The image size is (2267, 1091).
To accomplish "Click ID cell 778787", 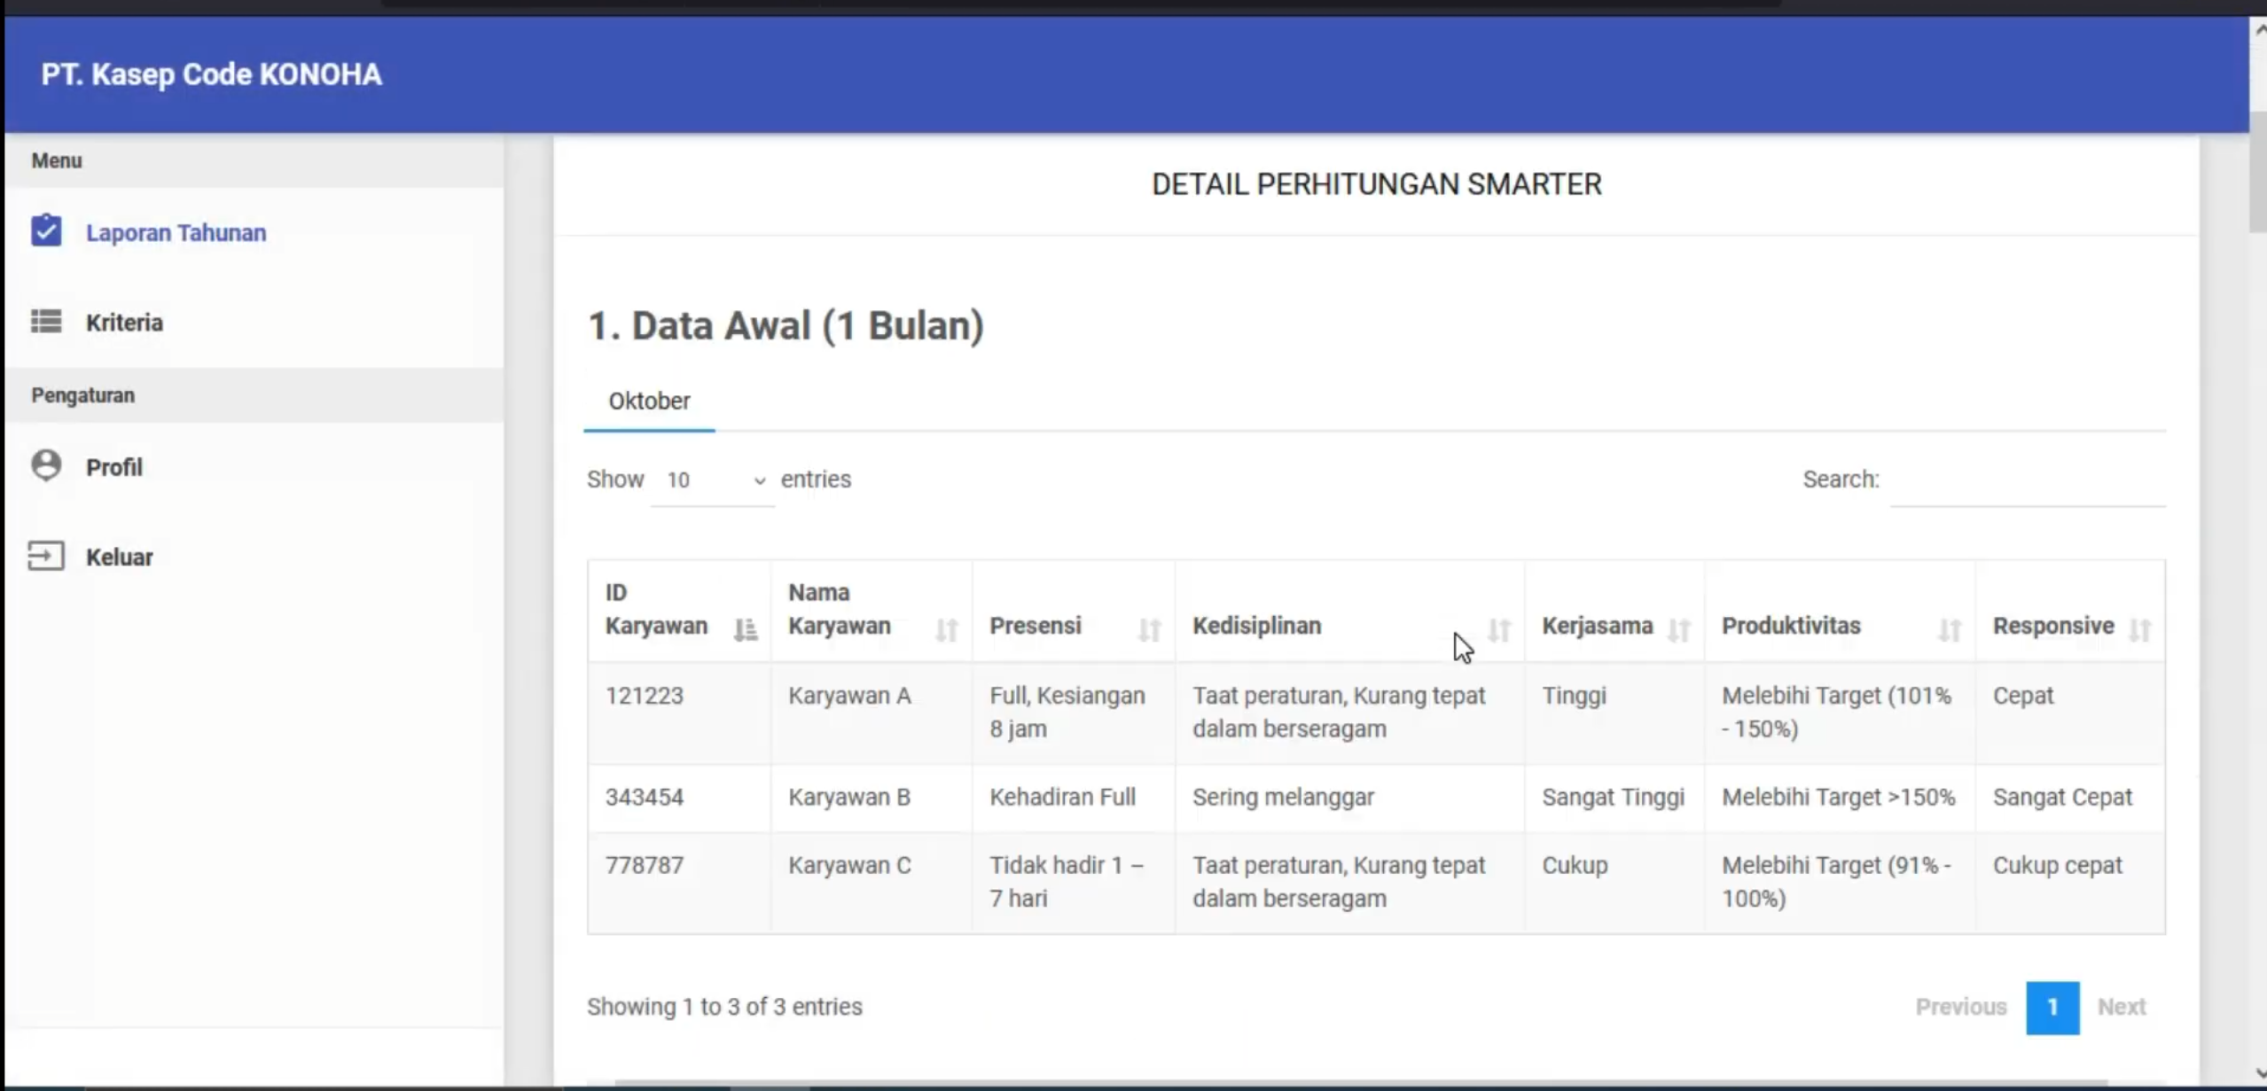I will click(x=679, y=882).
